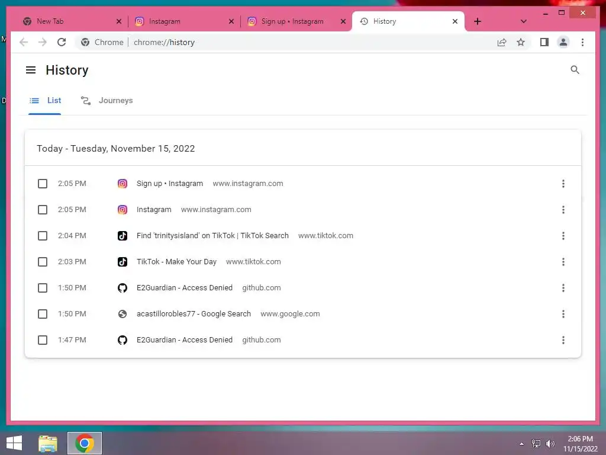Screen dimensions: 606x455
Task: Open a new tab with plus button
Action: 478,21
